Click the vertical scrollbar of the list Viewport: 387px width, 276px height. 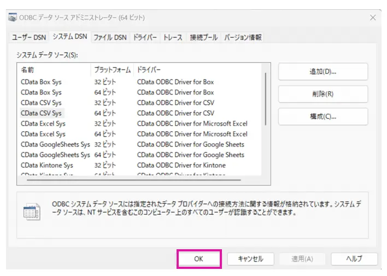point(266,99)
